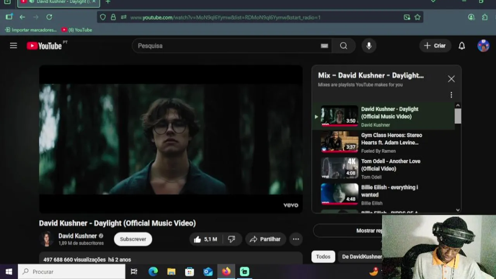Viewport: 496px width, 279px height.
Task: Reload the page with refresh icon
Action: tap(49, 17)
